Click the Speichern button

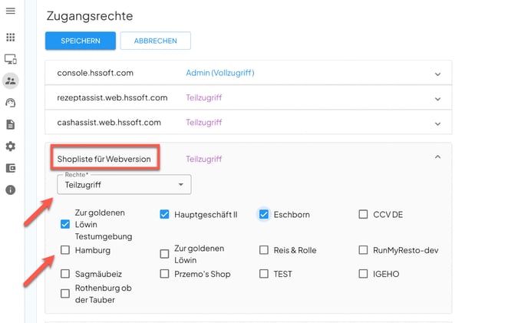coord(81,41)
